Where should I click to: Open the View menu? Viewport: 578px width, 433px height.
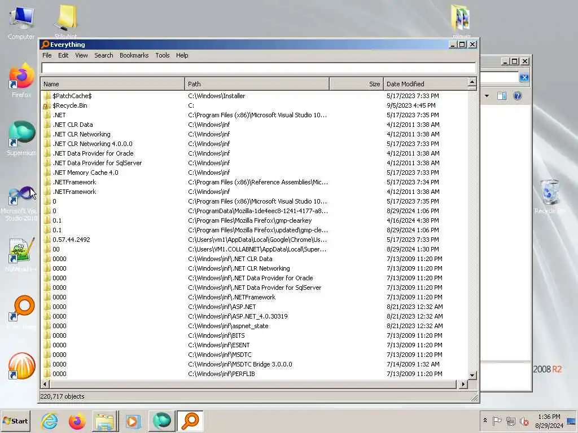[81, 55]
